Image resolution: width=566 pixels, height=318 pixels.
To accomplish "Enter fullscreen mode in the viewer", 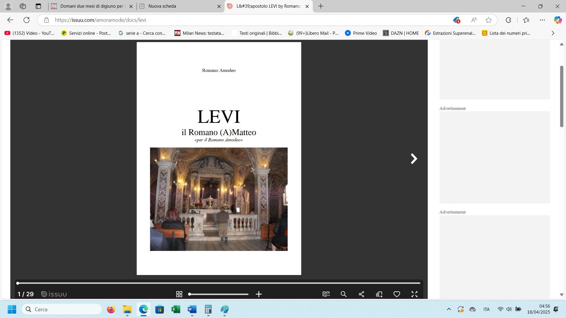I will coord(414,294).
